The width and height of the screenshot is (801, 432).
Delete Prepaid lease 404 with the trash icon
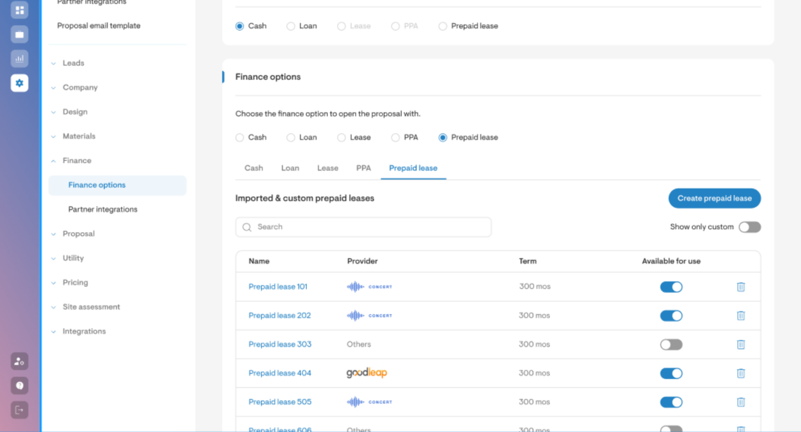741,373
